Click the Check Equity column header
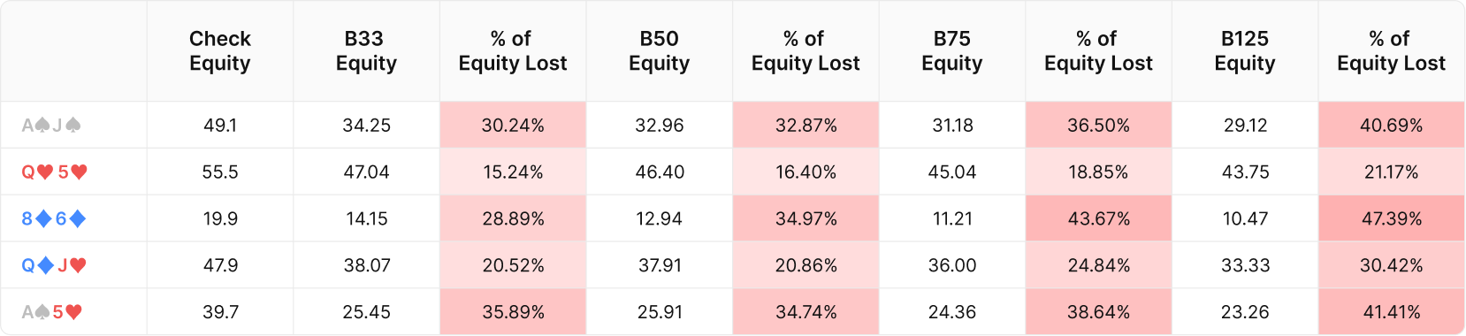The image size is (1466, 336). (x=220, y=51)
